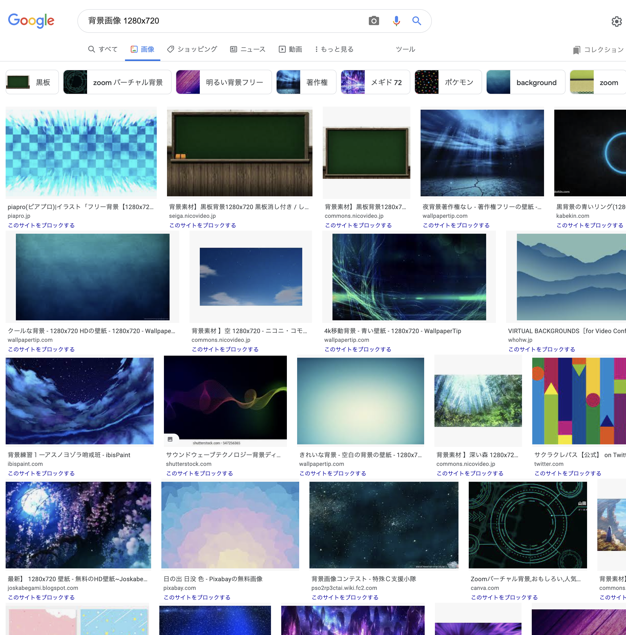Viewport: 626px width, 635px height.
Task: Open the settings gear icon
Action: [x=617, y=22]
